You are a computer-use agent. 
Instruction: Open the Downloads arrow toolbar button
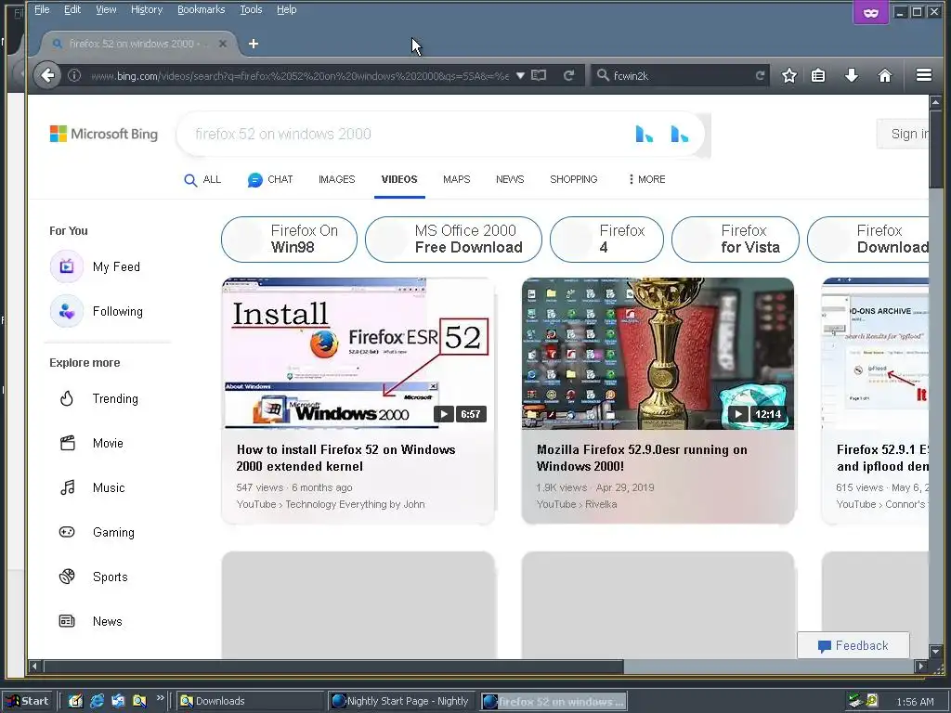(852, 75)
